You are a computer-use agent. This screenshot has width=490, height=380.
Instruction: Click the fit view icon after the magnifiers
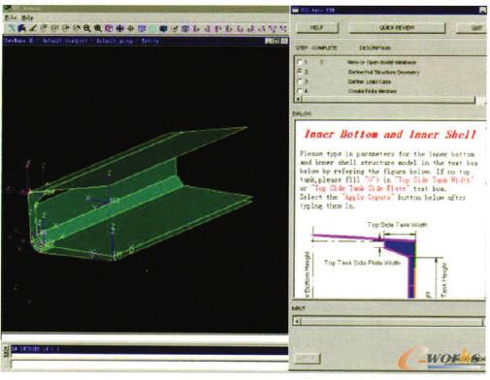[109, 28]
